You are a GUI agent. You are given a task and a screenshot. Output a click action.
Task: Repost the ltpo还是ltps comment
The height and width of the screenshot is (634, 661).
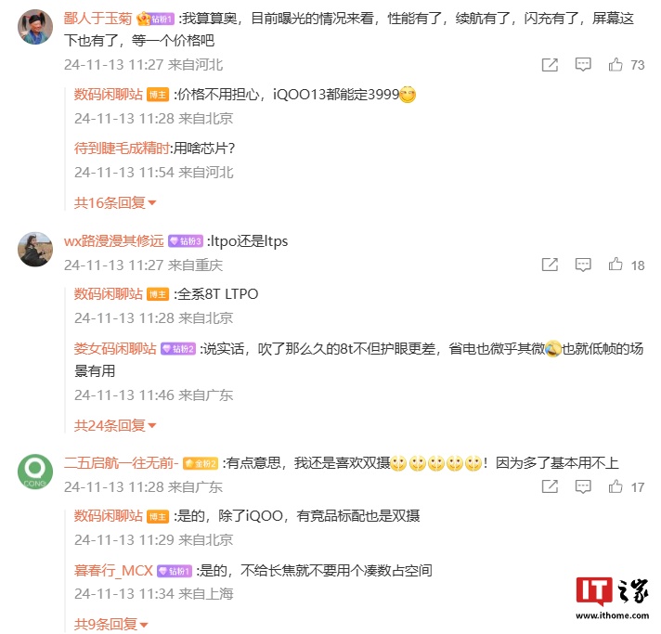click(x=550, y=265)
